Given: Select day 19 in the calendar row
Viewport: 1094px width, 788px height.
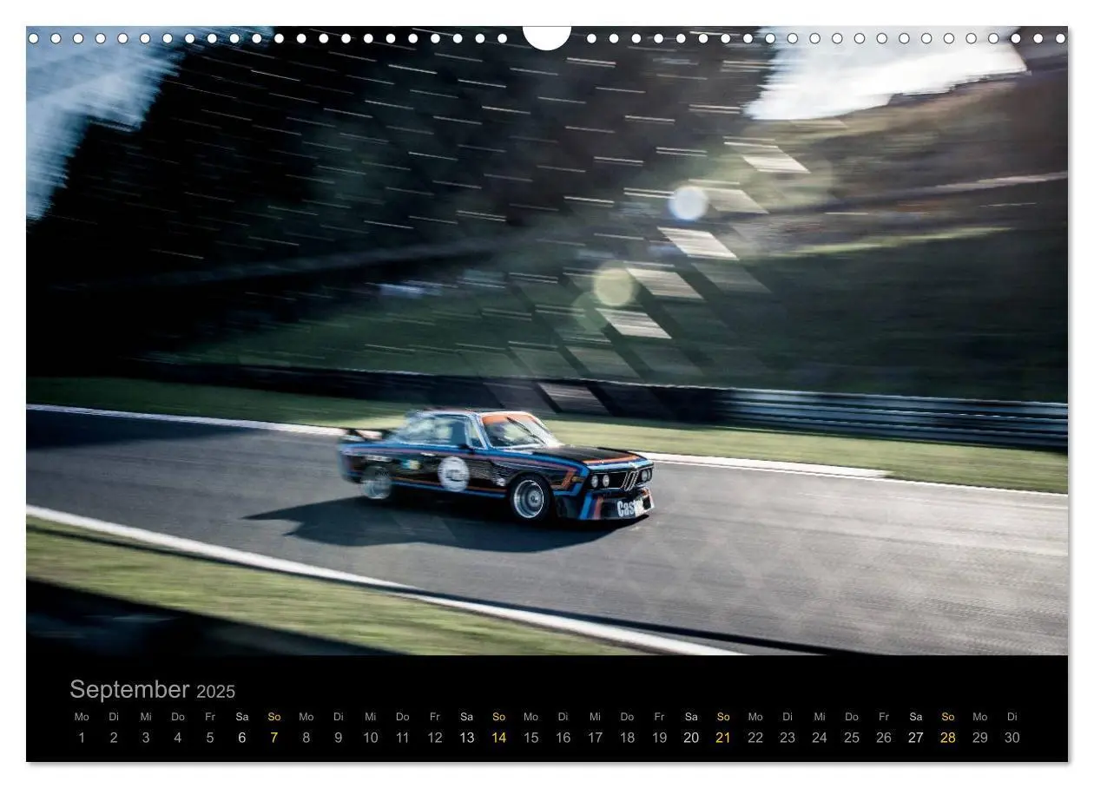Looking at the screenshot, I should [x=660, y=738].
